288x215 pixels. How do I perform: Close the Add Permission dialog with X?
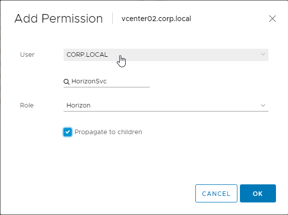(x=272, y=19)
